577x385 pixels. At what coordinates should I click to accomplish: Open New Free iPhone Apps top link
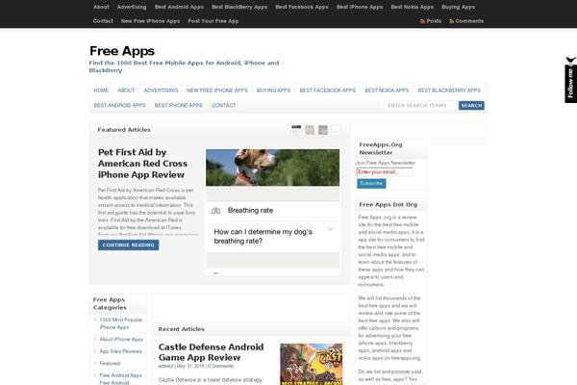[151, 21]
